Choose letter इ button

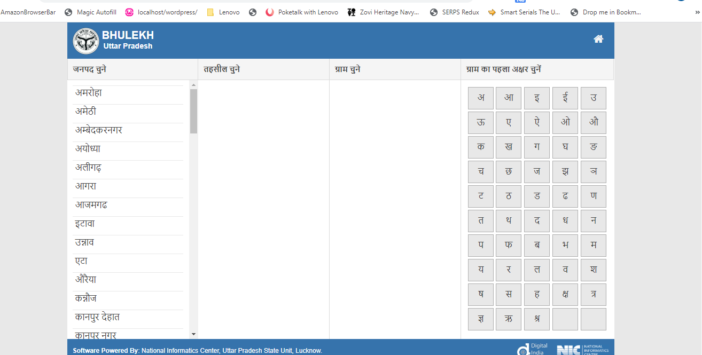coord(537,98)
